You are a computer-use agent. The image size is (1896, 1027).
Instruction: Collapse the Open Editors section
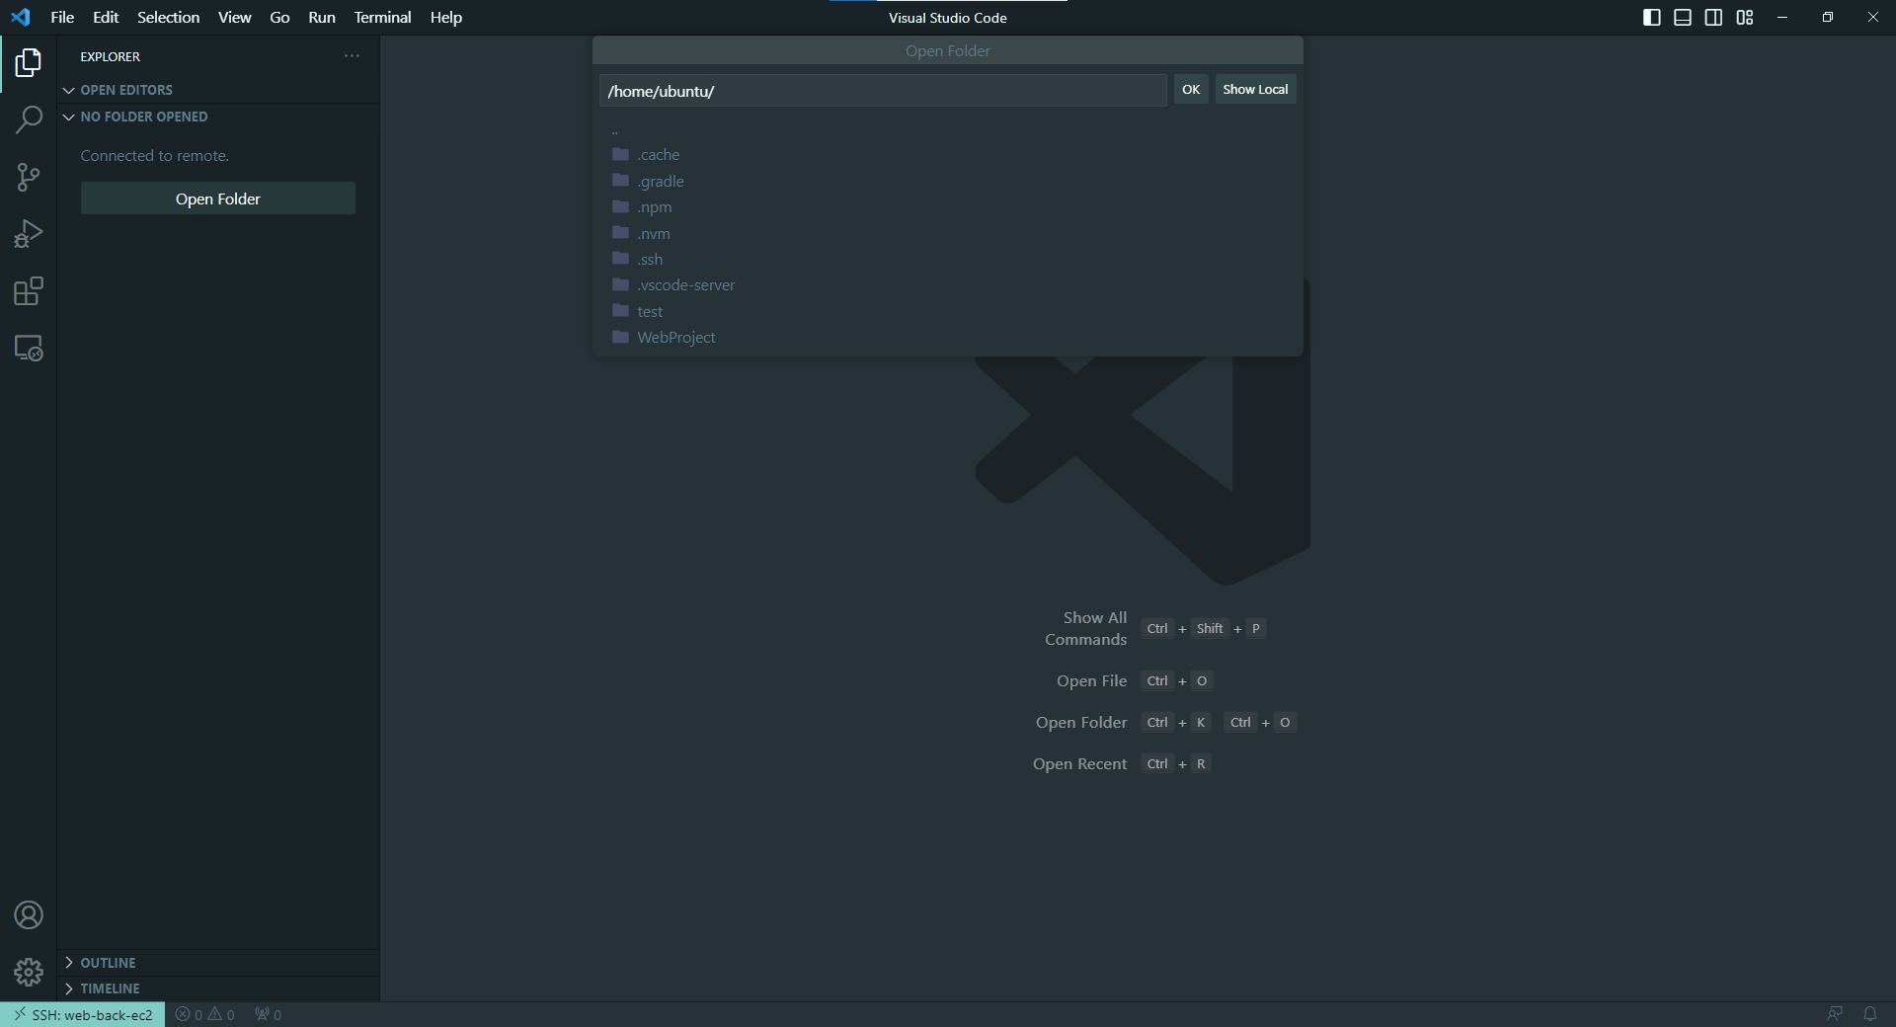pyautogui.click(x=218, y=90)
